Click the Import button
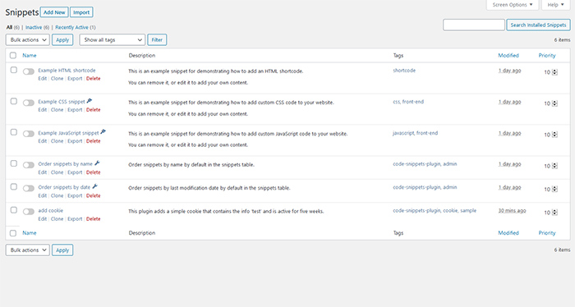Viewport: 575px width, 307px height. pos(81,12)
